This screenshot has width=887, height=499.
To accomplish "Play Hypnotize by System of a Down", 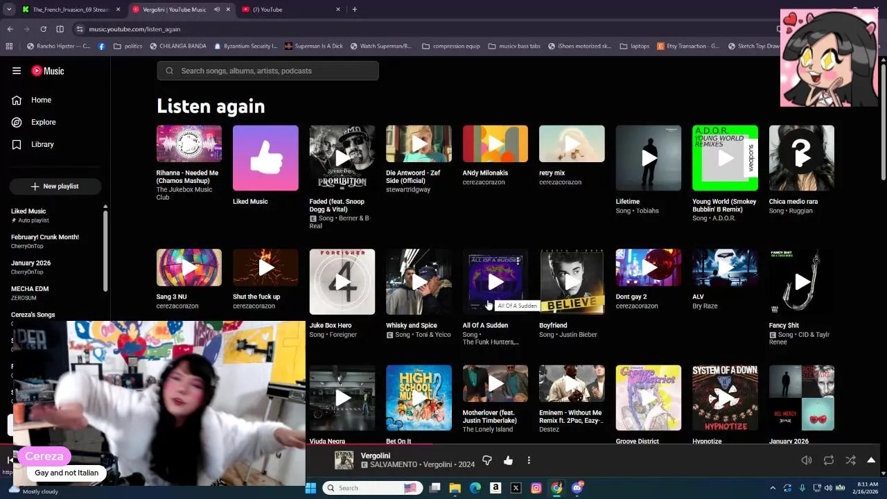I will click(x=725, y=398).
